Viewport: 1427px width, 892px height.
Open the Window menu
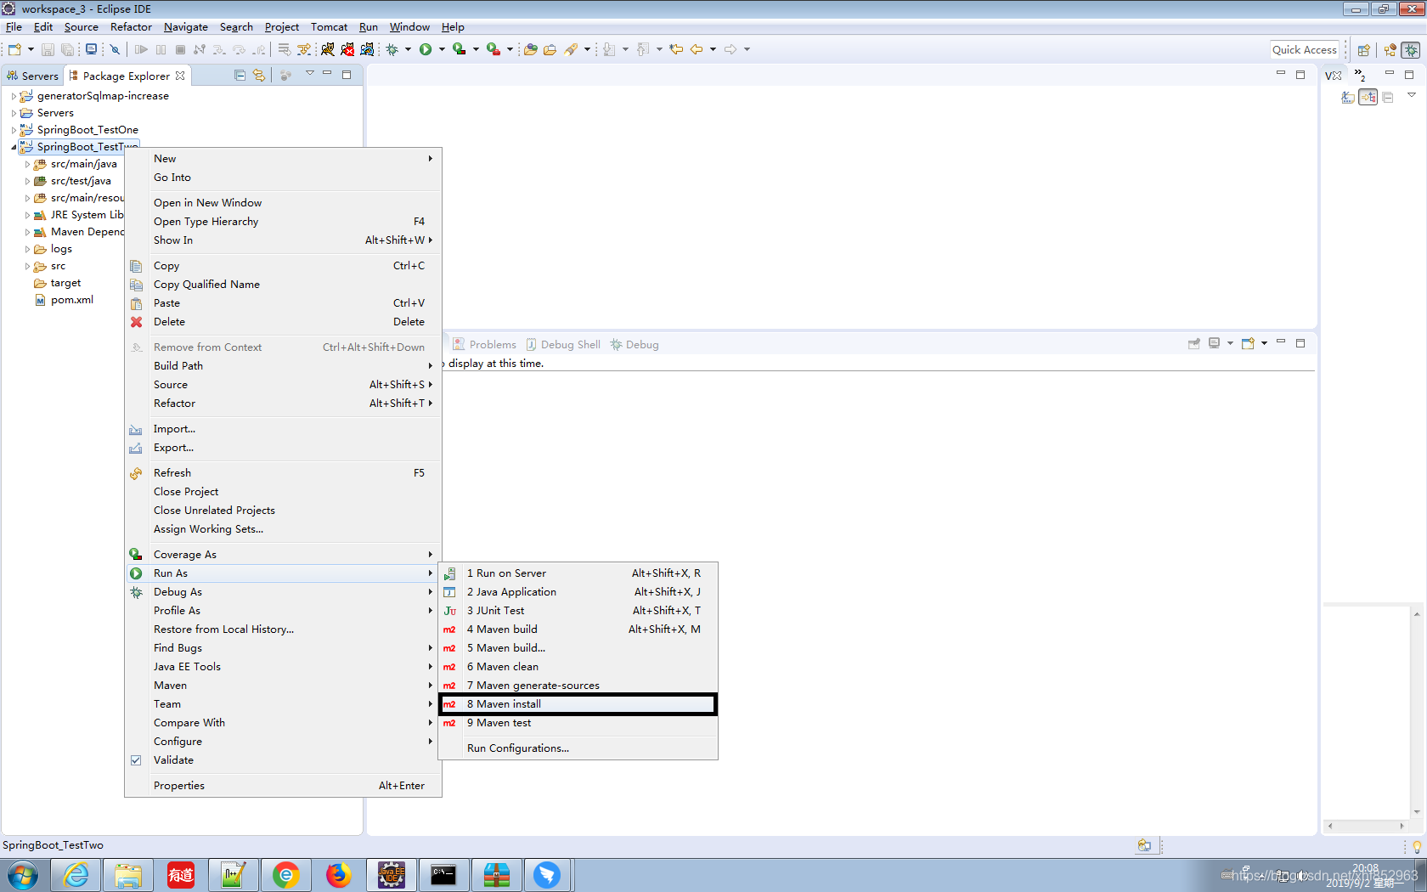pyautogui.click(x=409, y=27)
